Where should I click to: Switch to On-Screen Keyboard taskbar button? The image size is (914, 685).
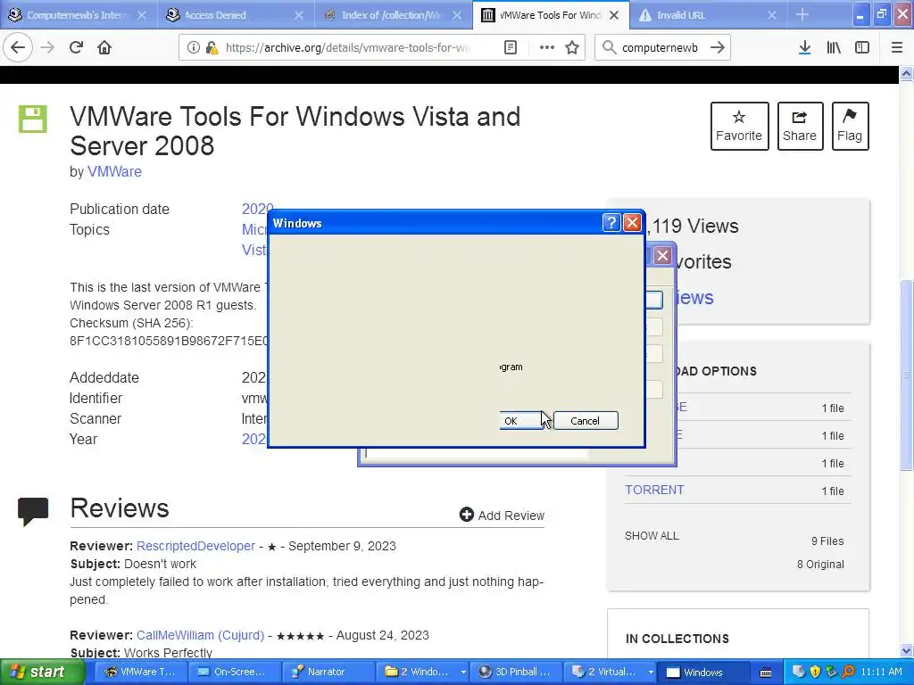235,672
